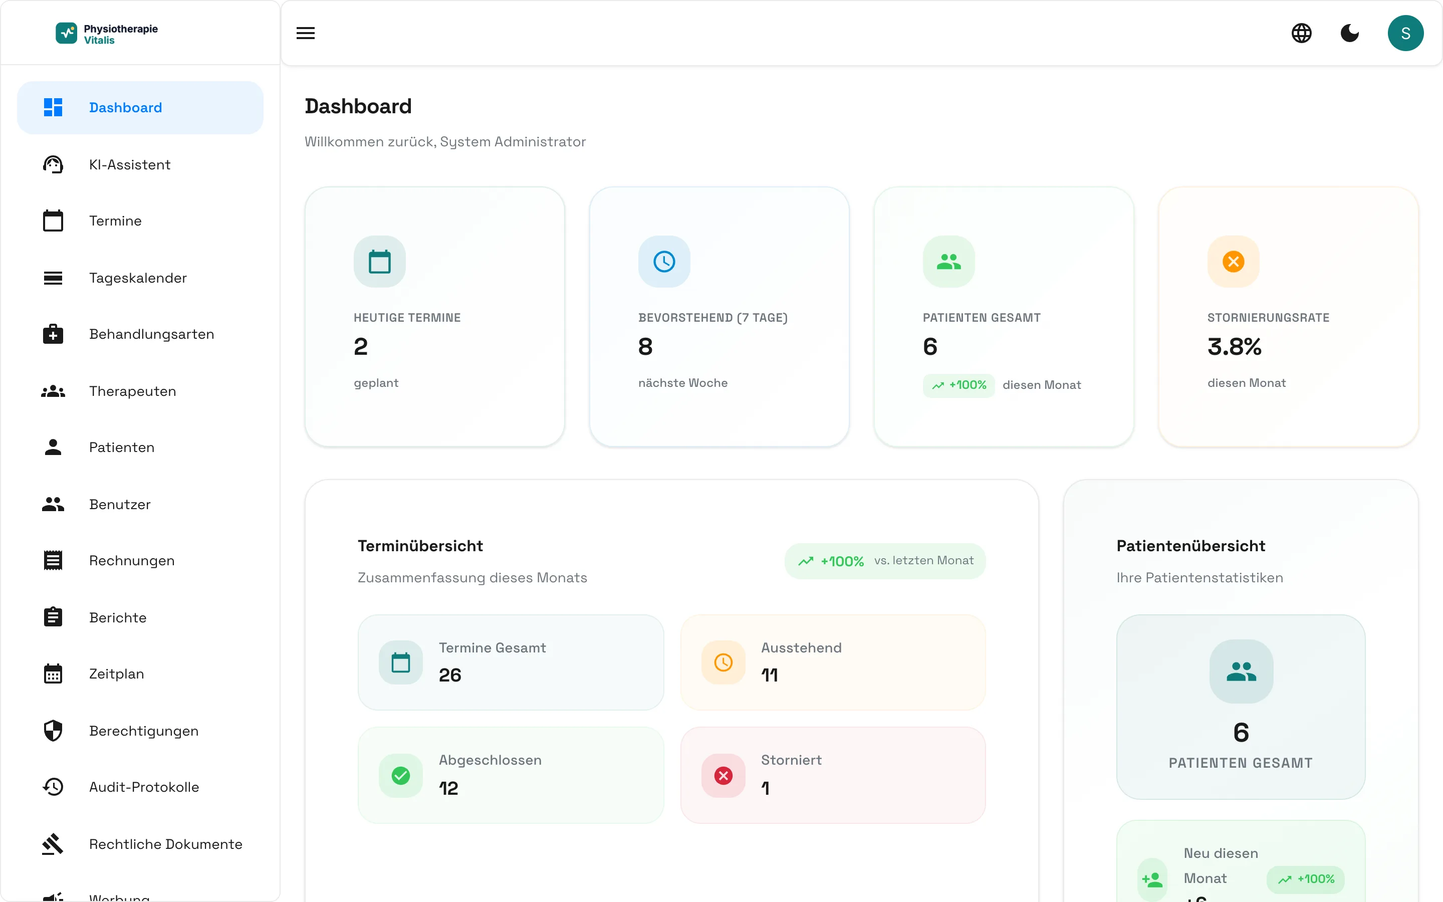1443x902 pixels.
Task: Click the Rechnungen receipt icon
Action: pyautogui.click(x=53, y=560)
